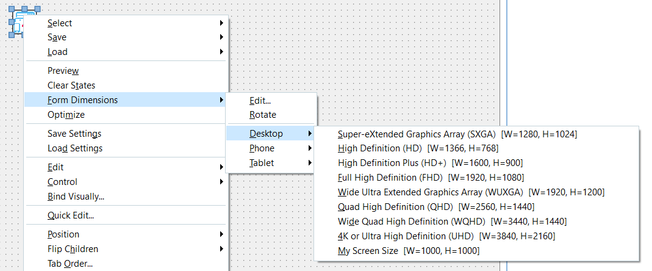652x271 pixels.
Task: Pick the Full High Definition (FHD) preset
Action: (x=476, y=178)
